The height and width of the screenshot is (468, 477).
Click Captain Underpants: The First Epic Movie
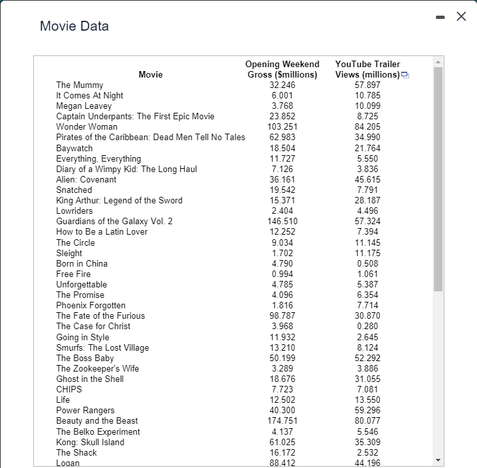(x=135, y=117)
